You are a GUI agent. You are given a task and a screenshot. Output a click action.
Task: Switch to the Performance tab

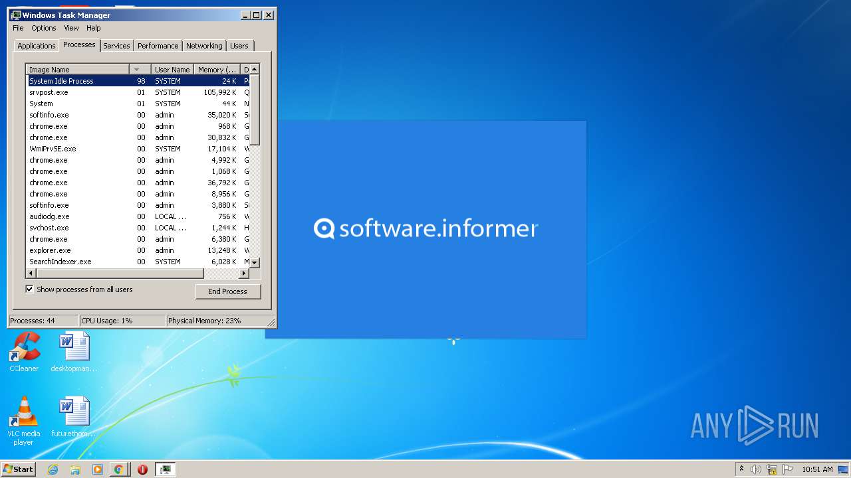158,46
